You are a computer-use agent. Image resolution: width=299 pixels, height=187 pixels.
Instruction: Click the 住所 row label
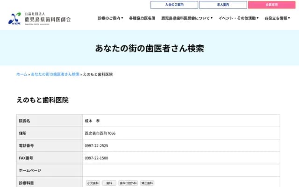[22, 133]
